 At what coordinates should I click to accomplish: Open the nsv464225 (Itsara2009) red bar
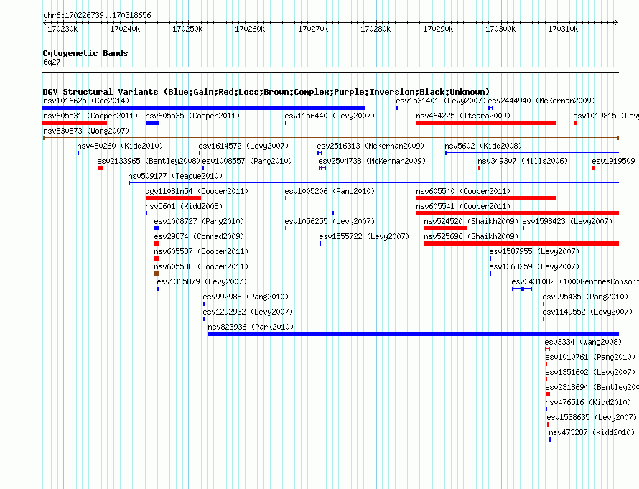(x=486, y=123)
